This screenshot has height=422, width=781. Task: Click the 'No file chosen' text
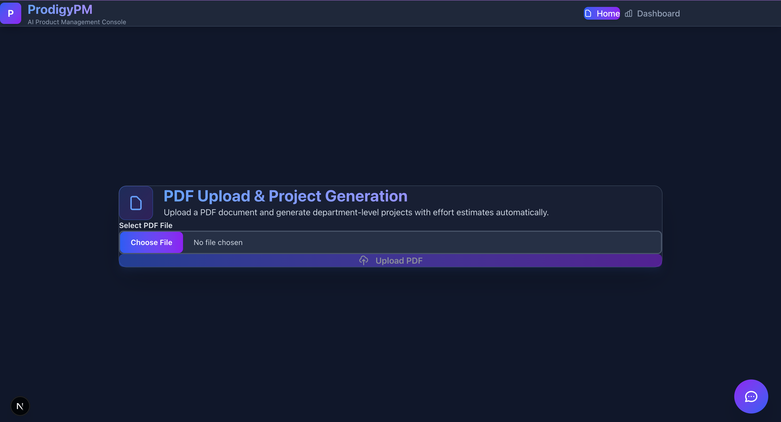[x=218, y=242]
